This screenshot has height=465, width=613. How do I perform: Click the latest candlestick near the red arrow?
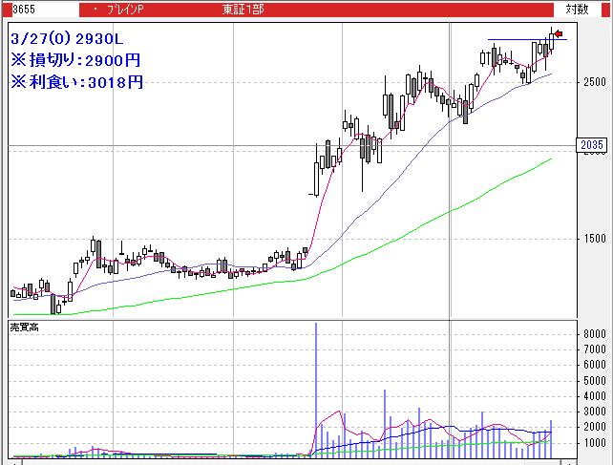(x=551, y=40)
